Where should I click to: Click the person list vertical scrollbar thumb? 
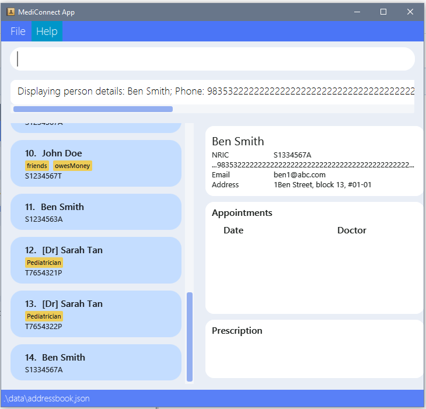190,337
